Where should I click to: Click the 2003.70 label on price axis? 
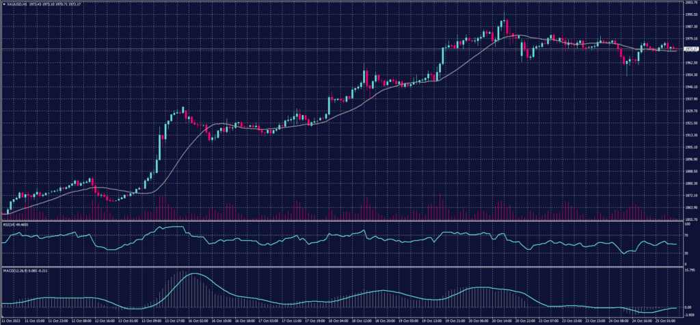coord(690,3)
